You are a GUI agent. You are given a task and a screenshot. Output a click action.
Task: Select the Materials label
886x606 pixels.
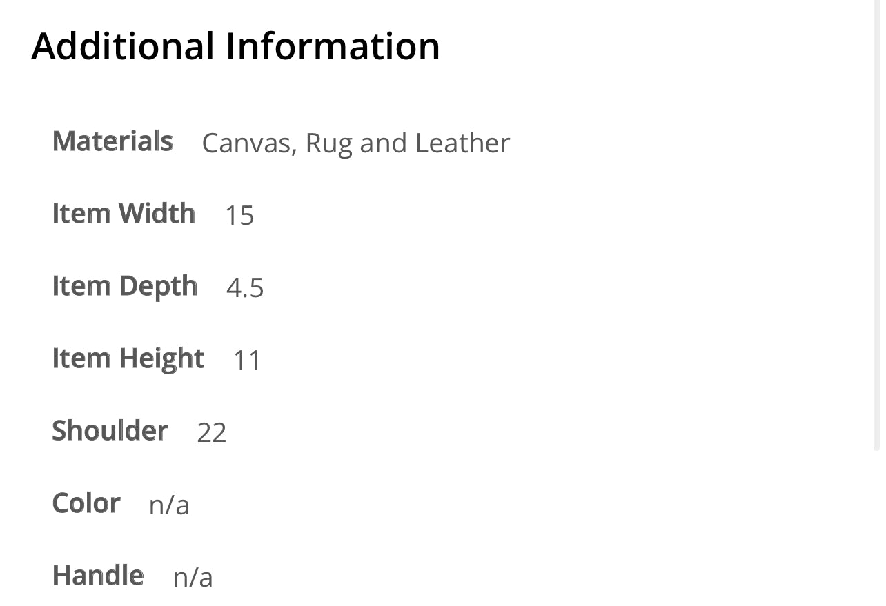pyautogui.click(x=112, y=141)
